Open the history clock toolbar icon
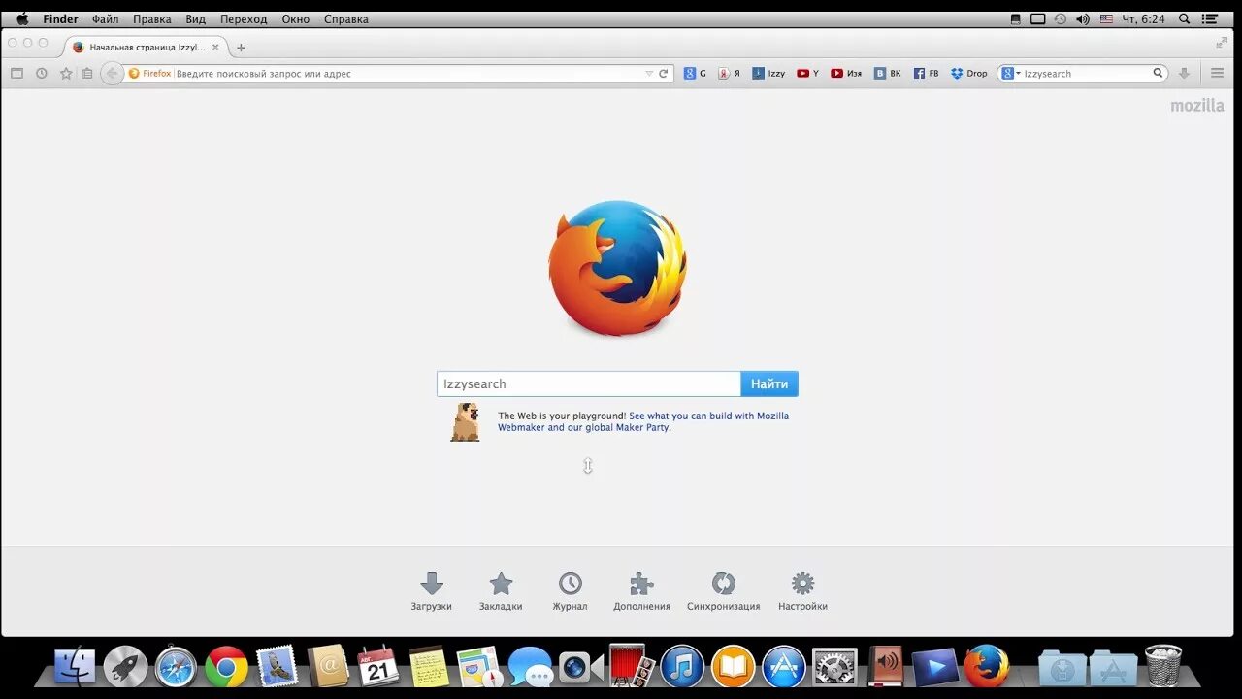 coord(42,74)
